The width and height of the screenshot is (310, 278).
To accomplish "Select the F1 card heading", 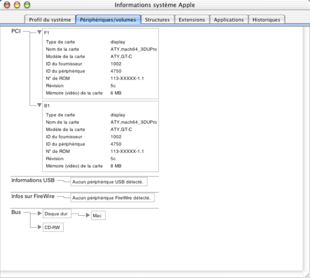I will (47, 33).
